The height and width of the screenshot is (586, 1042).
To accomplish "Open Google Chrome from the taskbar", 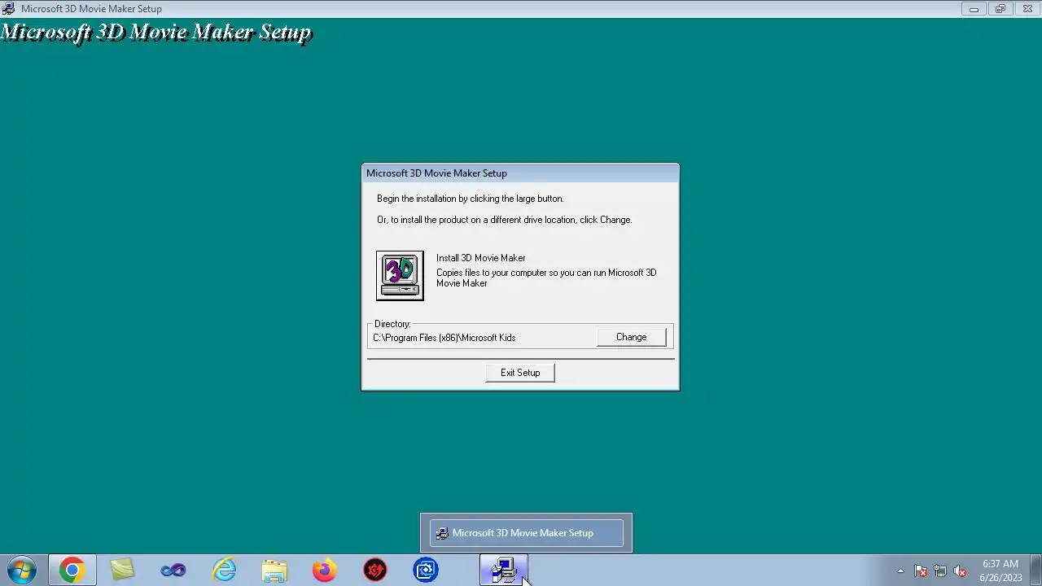I will tap(72, 571).
